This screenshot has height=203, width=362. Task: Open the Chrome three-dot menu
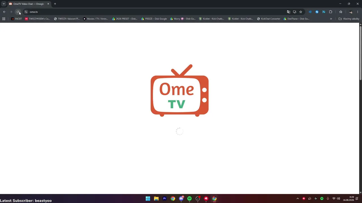click(x=357, y=12)
